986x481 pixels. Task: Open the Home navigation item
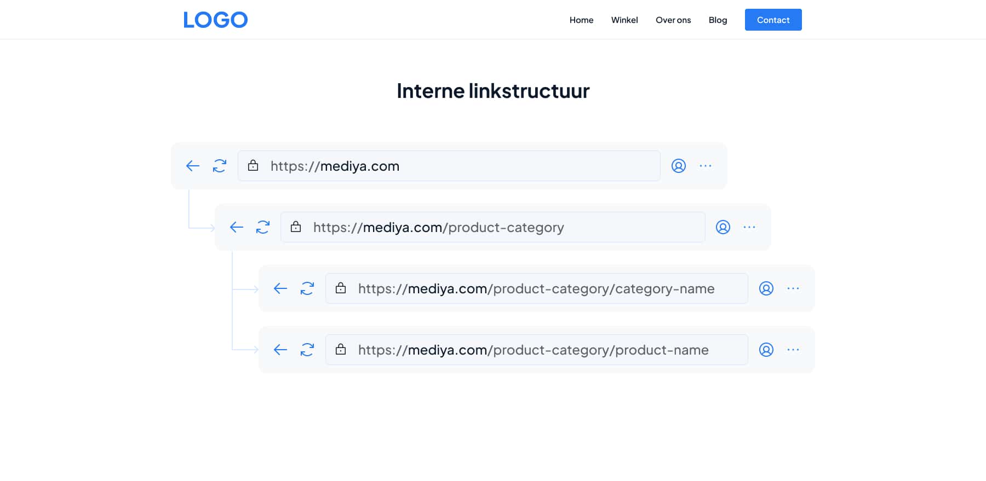click(581, 20)
